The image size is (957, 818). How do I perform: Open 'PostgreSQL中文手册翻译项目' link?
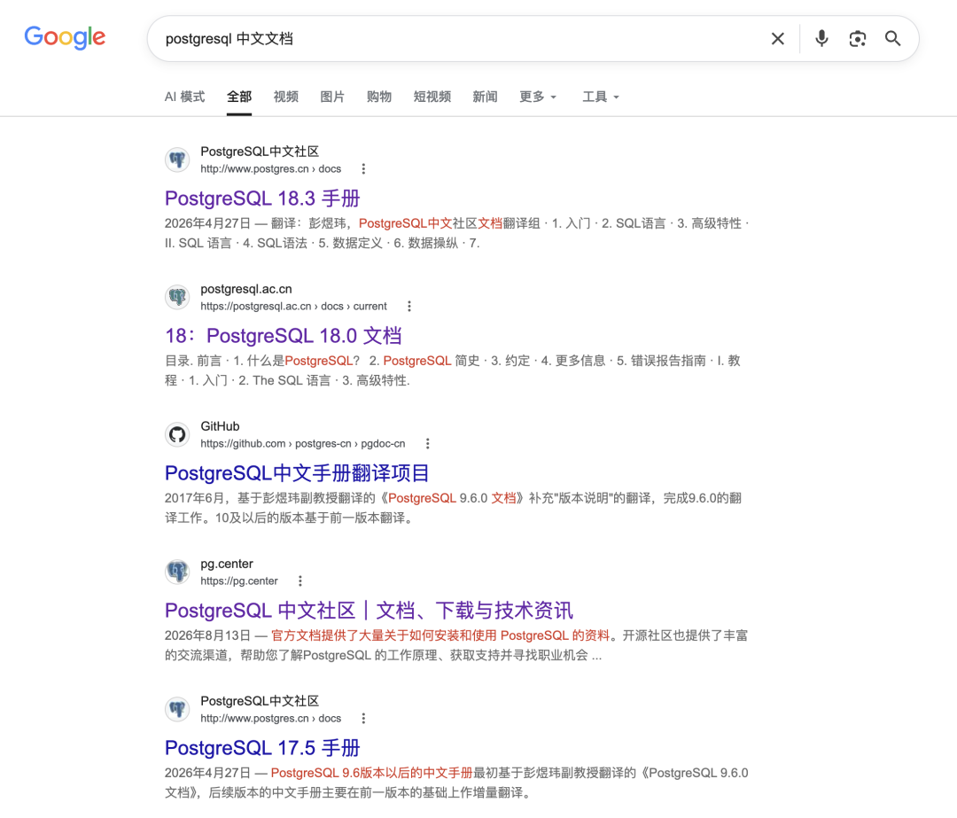pyautogui.click(x=297, y=473)
